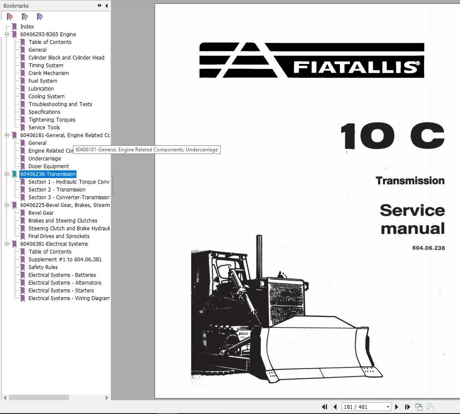Select the highlighted 60406238-Transmission bookmark
This screenshot has width=460, height=414.
(48, 174)
